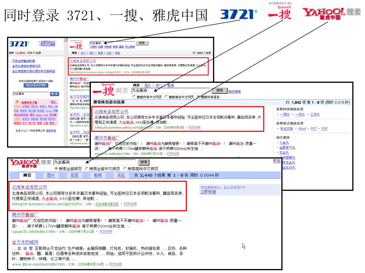Filter results by 三月内
Viewport: 365px width, 273px height.
(315, 114)
